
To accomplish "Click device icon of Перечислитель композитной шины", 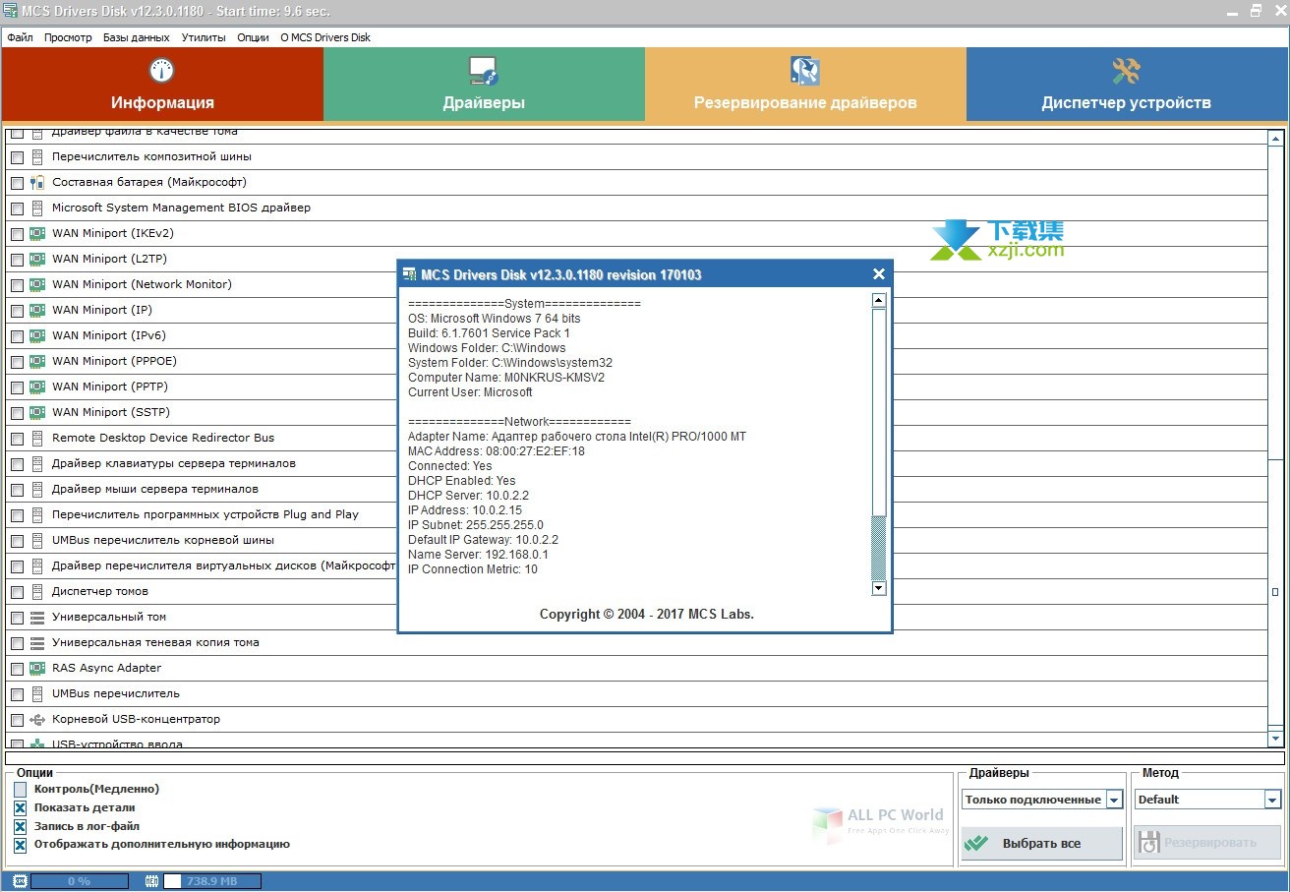I will (37, 156).
